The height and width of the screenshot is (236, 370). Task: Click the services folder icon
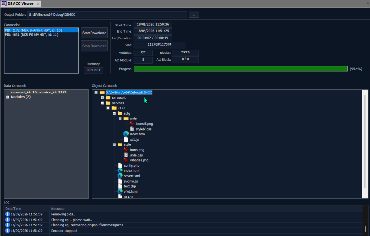click(x=108, y=103)
